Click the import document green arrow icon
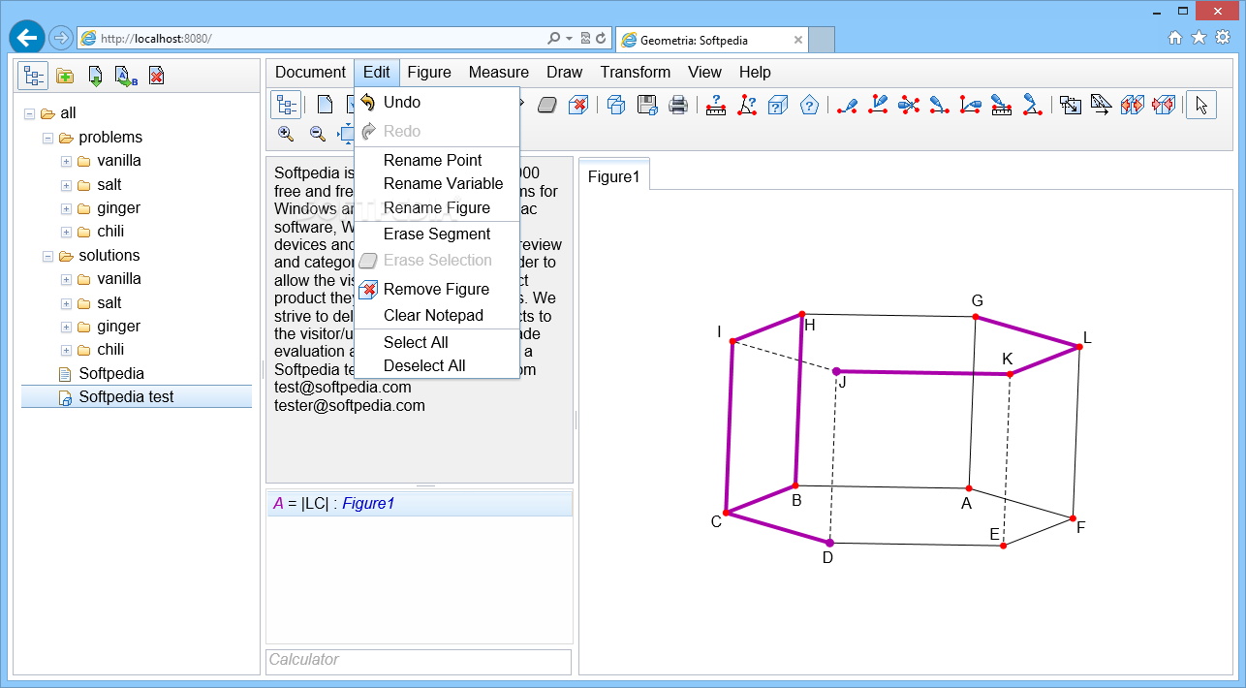Image resolution: width=1246 pixels, height=688 pixels. point(95,76)
